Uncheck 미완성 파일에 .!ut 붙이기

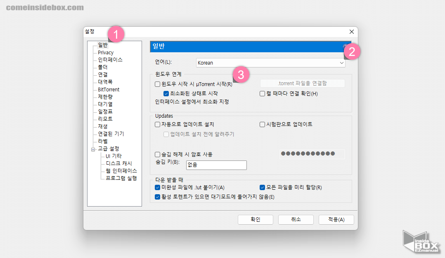click(158, 187)
